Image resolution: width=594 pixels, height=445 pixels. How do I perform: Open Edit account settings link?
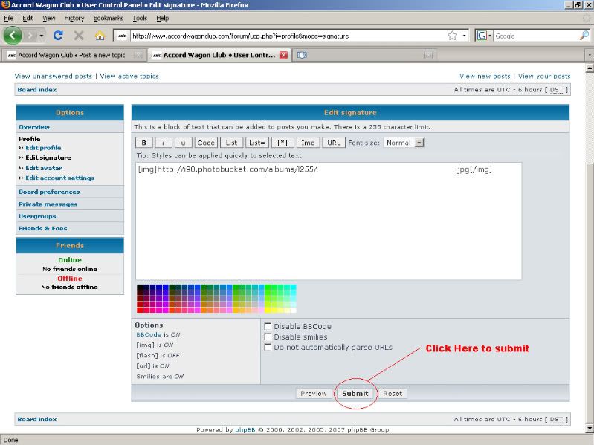point(60,178)
